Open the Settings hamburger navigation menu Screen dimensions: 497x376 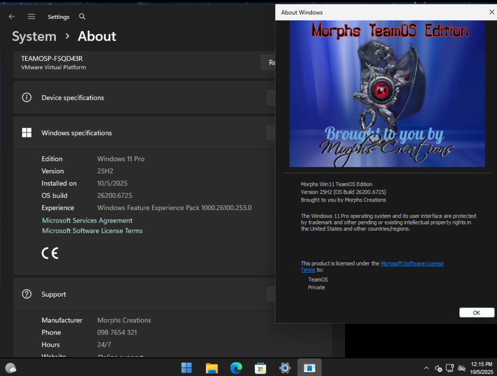coord(31,17)
